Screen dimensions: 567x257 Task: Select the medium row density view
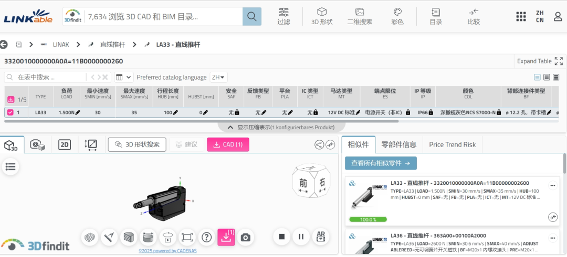click(547, 77)
